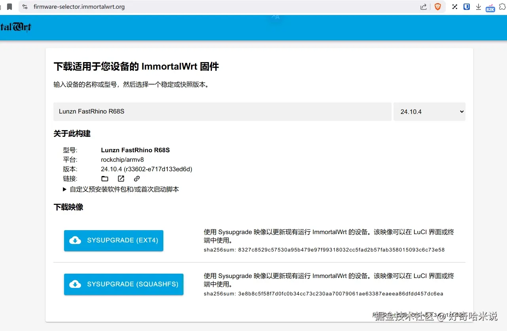Click the external-link icon in links row
The width and height of the screenshot is (507, 331).
point(121,179)
